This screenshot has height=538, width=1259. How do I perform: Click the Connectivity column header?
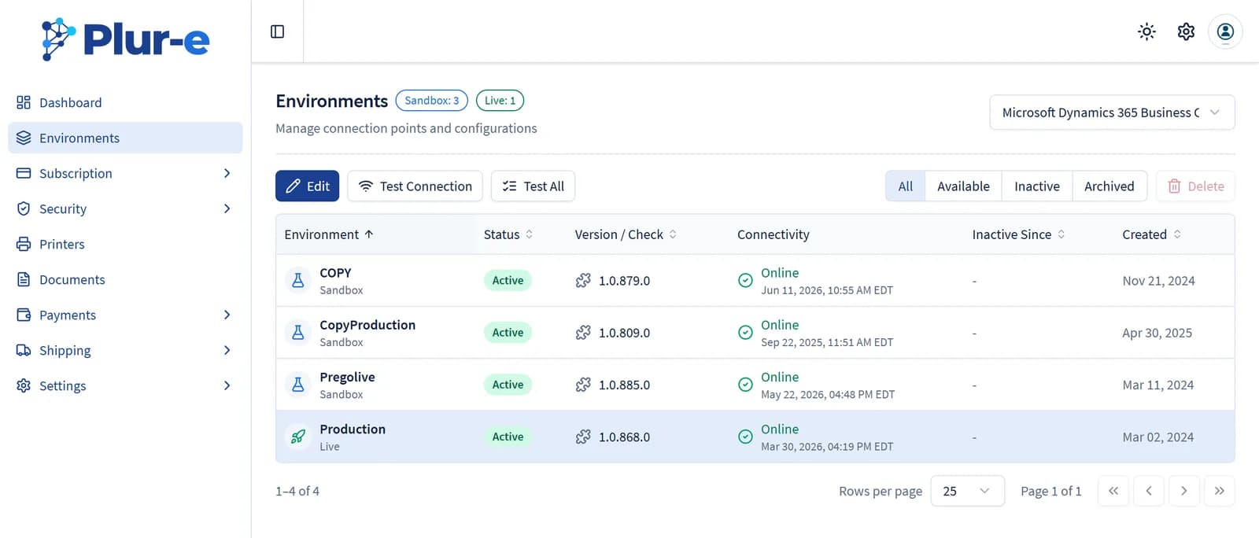[773, 234]
